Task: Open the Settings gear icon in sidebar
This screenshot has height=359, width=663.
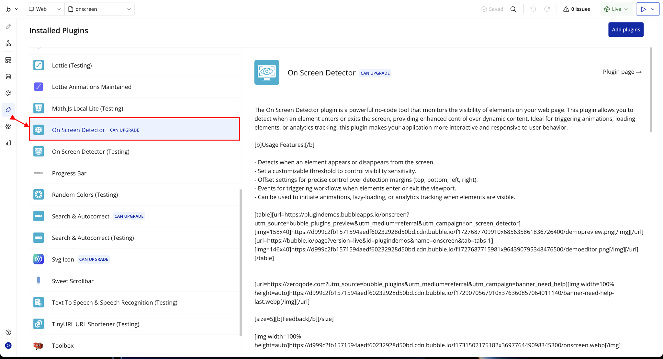Action: (x=8, y=126)
